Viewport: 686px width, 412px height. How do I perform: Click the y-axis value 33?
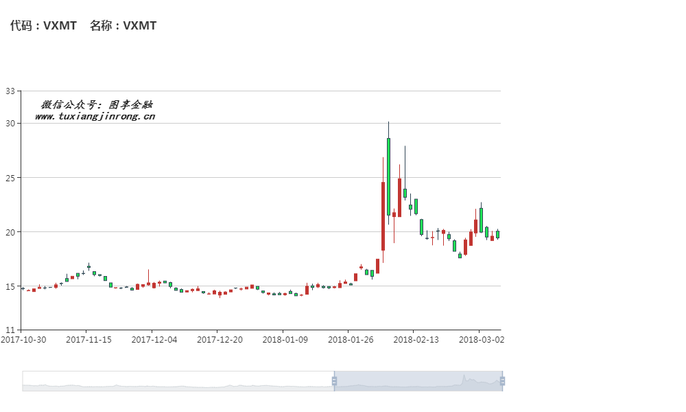click(x=10, y=91)
